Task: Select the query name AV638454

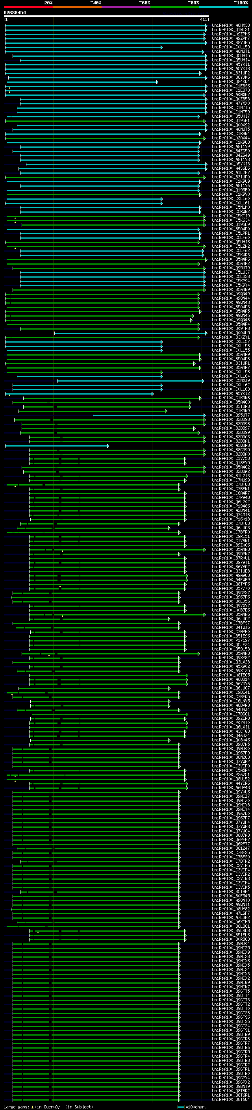Action: point(15,13)
